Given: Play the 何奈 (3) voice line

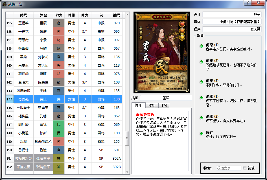Looking at the screenshot, I should point(202,82).
